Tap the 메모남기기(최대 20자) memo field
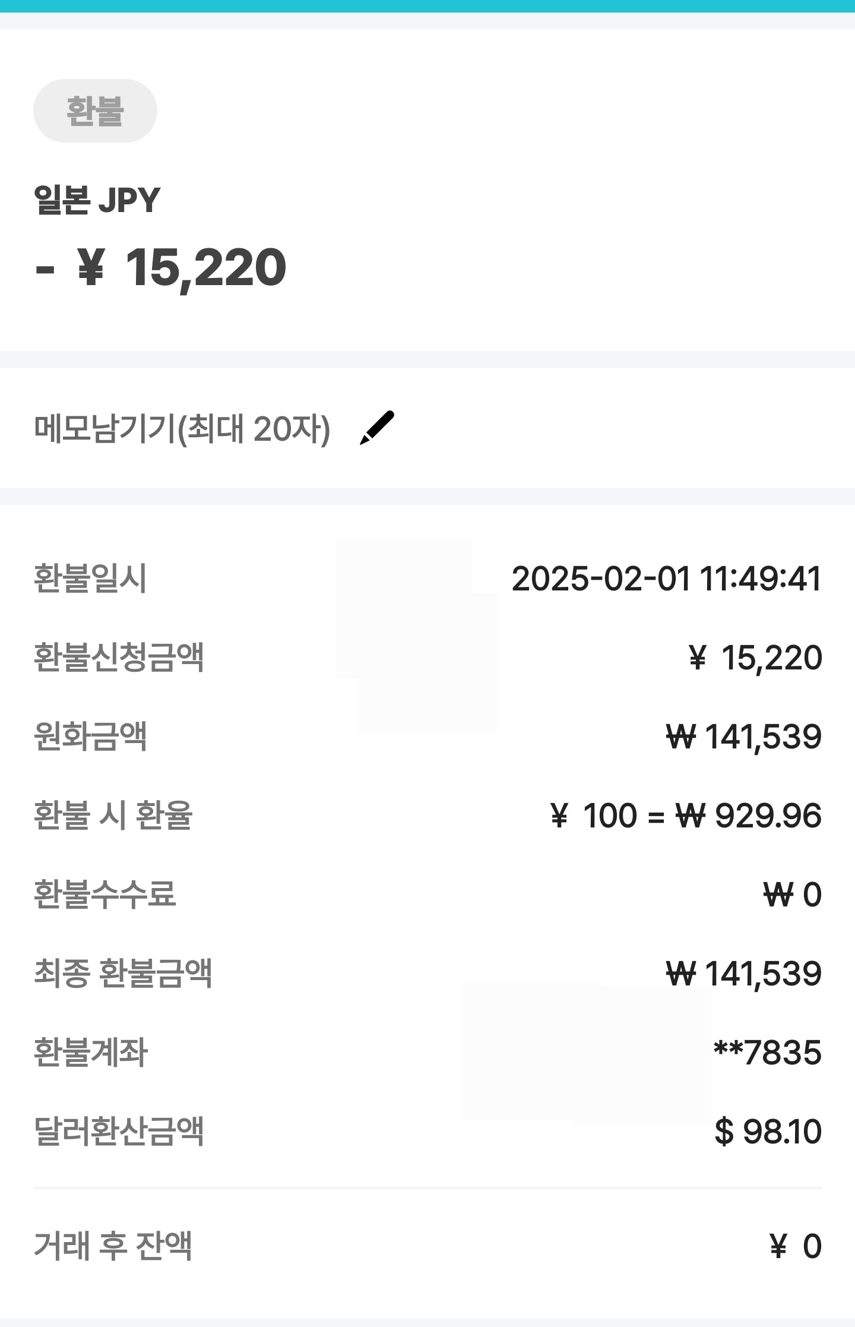Screen dimensions: 855x1327 point(182,429)
